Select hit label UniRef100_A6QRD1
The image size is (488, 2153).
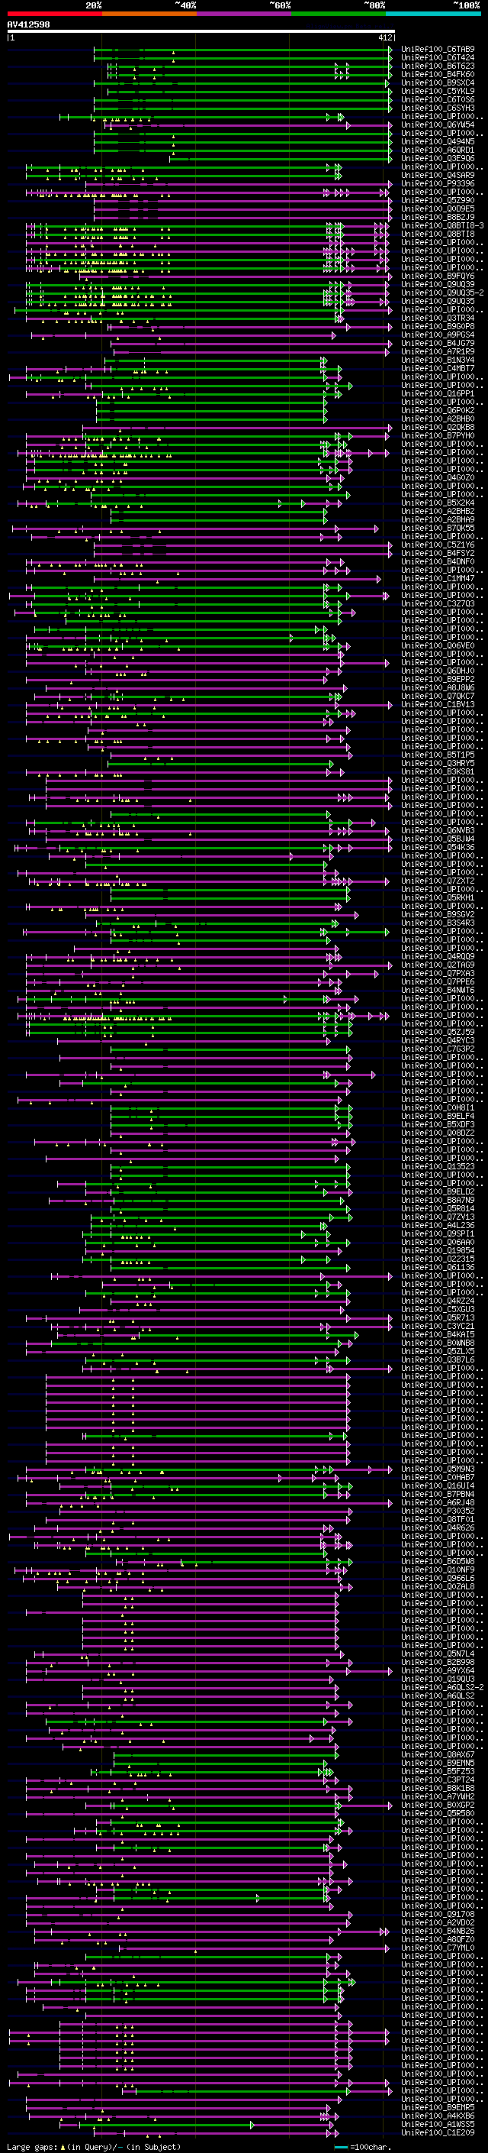click(438, 150)
